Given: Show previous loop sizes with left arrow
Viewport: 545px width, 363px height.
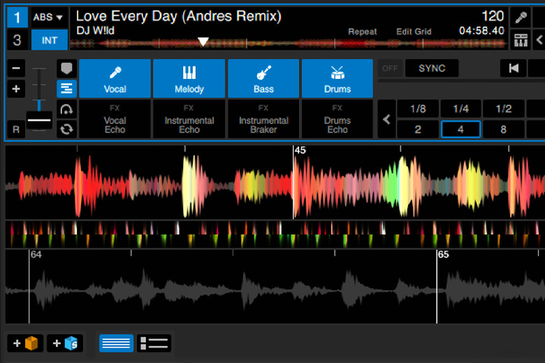Looking at the screenshot, I should point(386,119).
